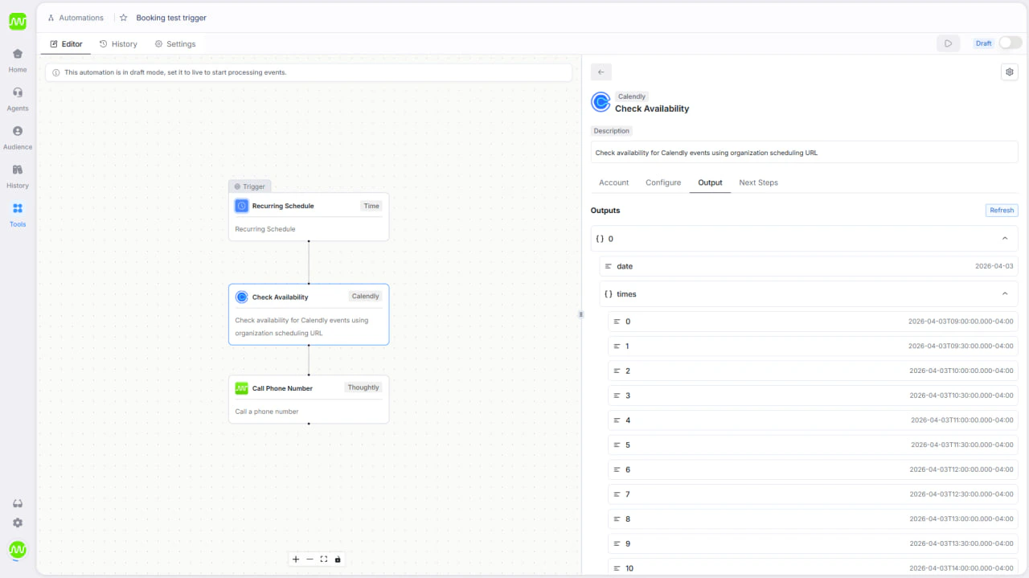The image size is (1029, 578).
Task: Switch to the History tab
Action: coord(118,43)
